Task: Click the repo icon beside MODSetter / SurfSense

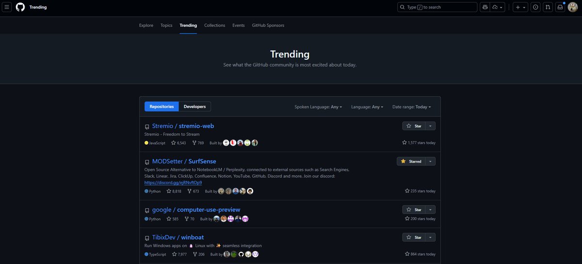Action: (147, 162)
